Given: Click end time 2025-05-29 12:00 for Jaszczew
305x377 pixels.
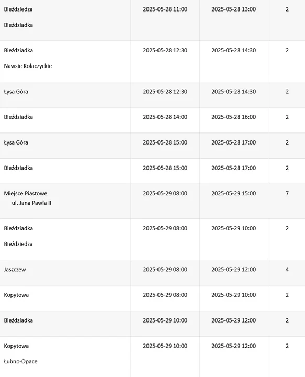Looking at the screenshot, I should 234,270.
